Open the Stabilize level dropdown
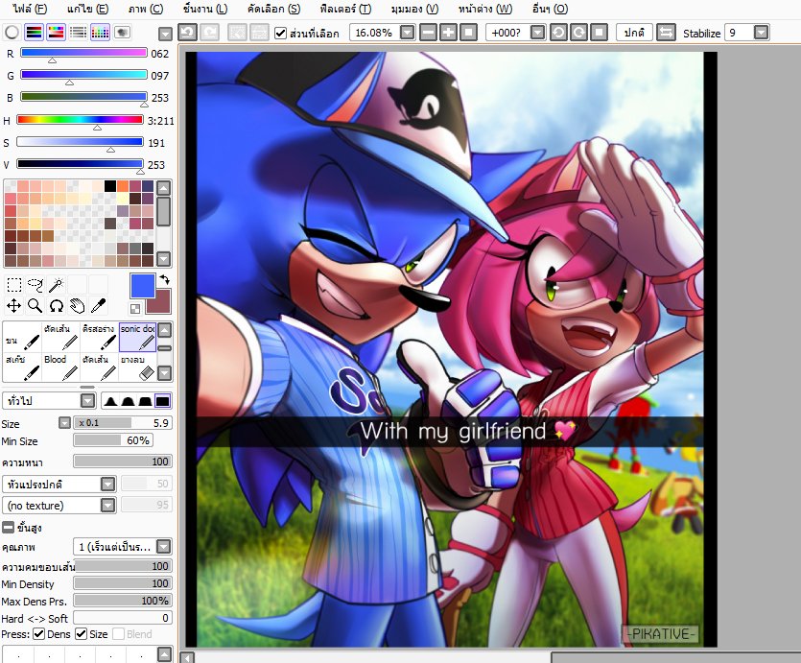Viewport: 801px width, 663px height. 761,33
